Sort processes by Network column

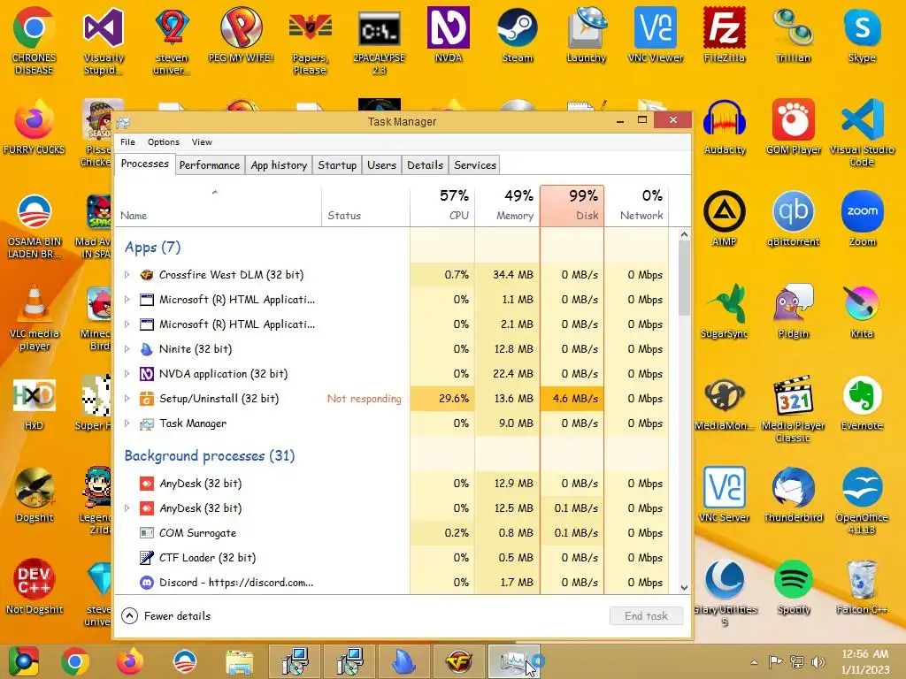(x=637, y=205)
